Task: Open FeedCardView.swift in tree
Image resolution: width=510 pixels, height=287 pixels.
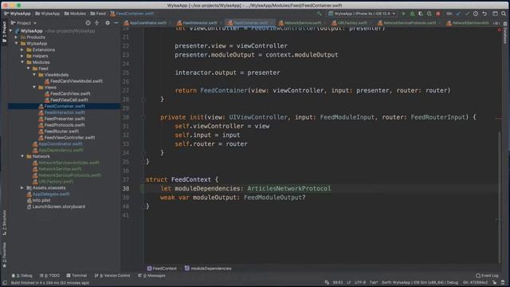Action: point(70,94)
